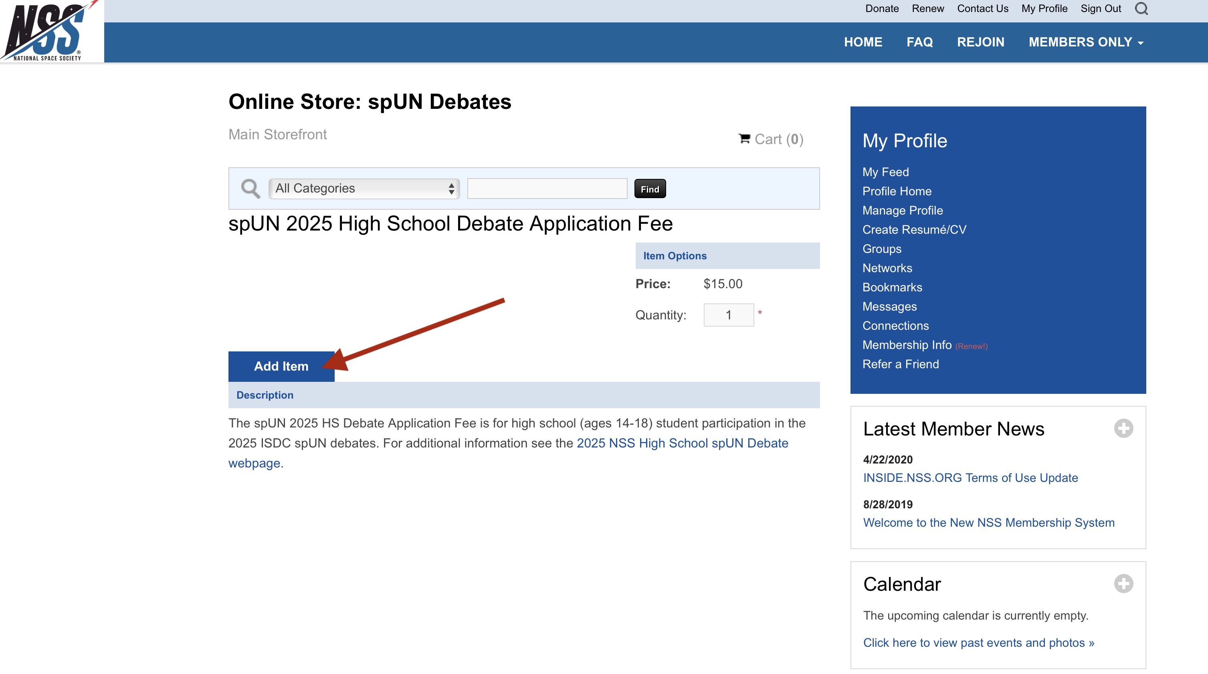Image resolution: width=1208 pixels, height=674 pixels.
Task: Click the Find search button icon
Action: 650,188
